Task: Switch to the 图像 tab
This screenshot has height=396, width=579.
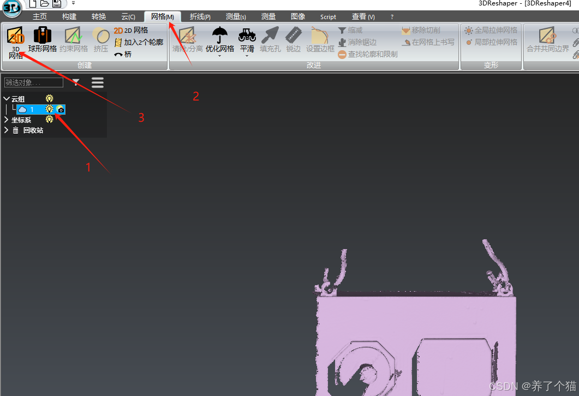Action: (297, 16)
